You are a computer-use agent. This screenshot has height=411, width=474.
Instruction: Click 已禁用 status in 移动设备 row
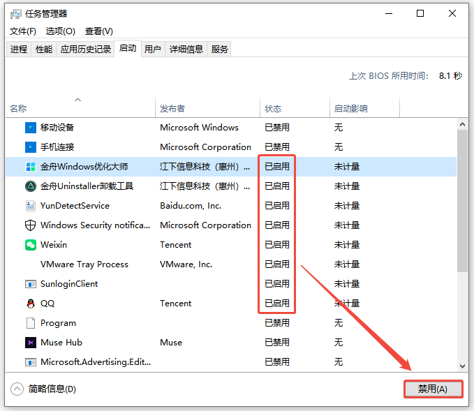coord(277,128)
